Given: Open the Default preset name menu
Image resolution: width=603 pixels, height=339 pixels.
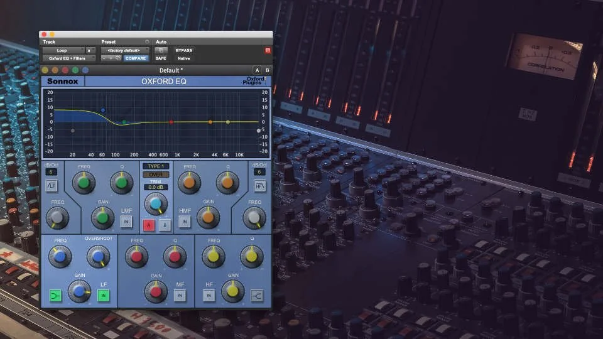Looking at the screenshot, I should point(171,70).
